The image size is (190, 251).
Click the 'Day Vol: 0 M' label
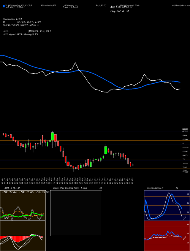pos(119,11)
